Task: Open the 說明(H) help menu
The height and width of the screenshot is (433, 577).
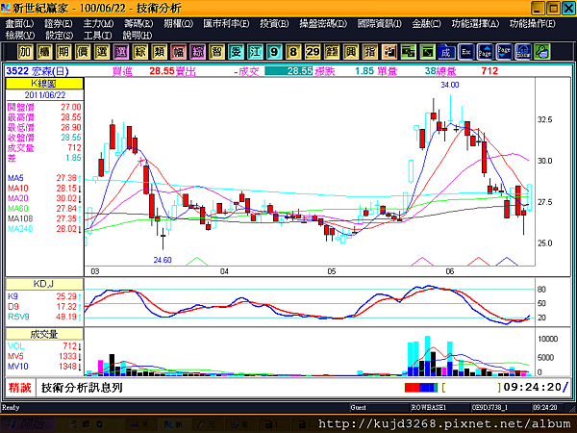Action: click(138, 36)
